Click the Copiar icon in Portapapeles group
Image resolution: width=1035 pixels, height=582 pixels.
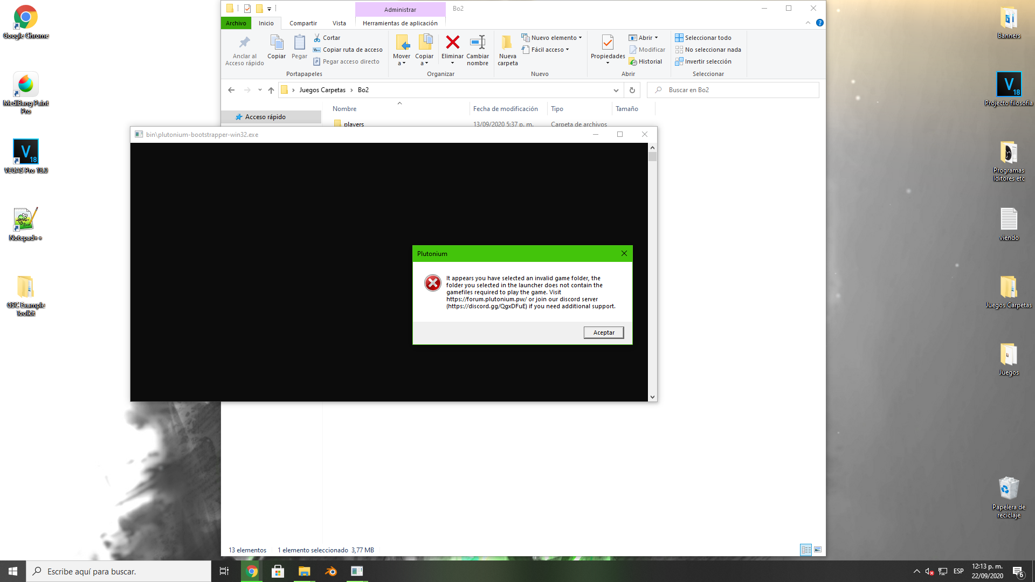[277, 42]
